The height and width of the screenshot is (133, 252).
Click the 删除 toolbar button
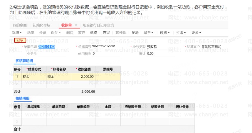70,33
